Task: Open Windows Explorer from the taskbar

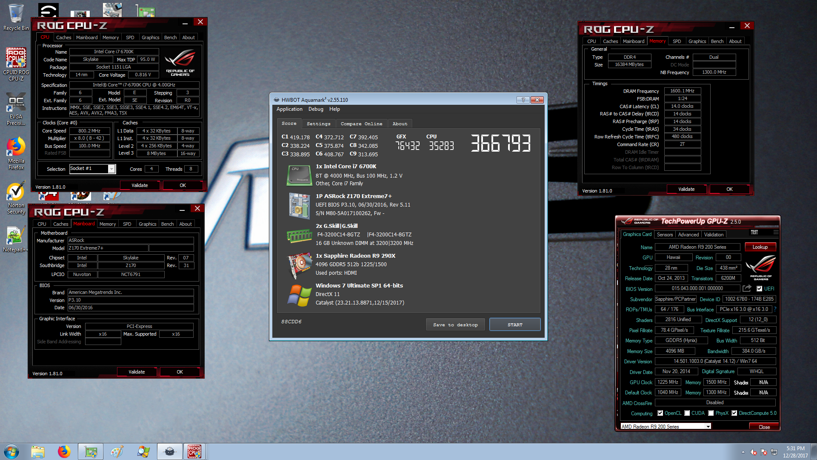Action: 38,451
